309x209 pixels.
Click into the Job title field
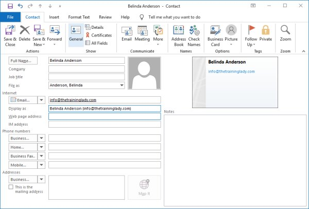(x=87, y=77)
